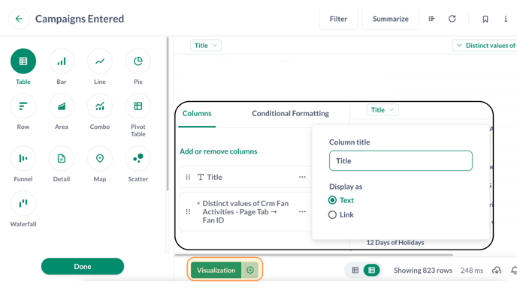Click the Filter button
This screenshot has width=517, height=290.
(x=338, y=19)
